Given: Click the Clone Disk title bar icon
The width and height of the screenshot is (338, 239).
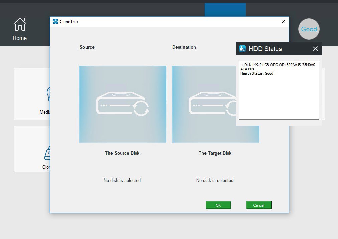Looking at the screenshot, I should (55, 21).
